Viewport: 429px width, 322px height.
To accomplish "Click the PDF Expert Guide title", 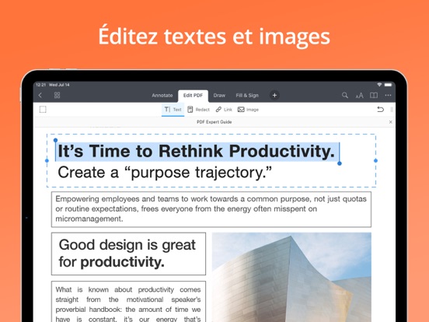I will click(x=214, y=122).
